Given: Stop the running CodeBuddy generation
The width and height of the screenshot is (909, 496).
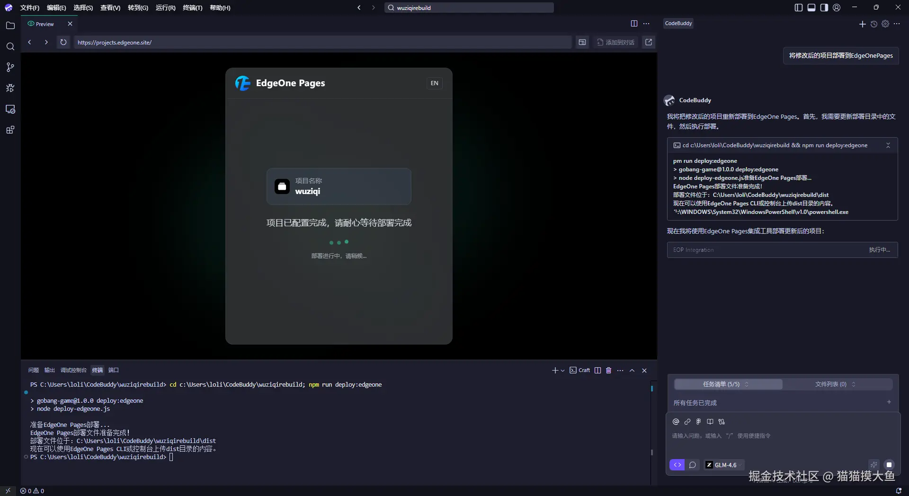Looking at the screenshot, I should 889,465.
